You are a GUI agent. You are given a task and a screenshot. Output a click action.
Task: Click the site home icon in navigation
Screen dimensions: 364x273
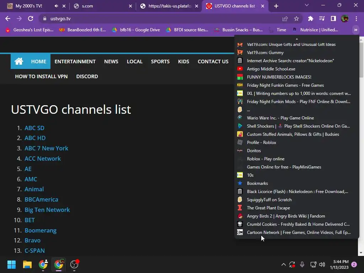(19, 61)
